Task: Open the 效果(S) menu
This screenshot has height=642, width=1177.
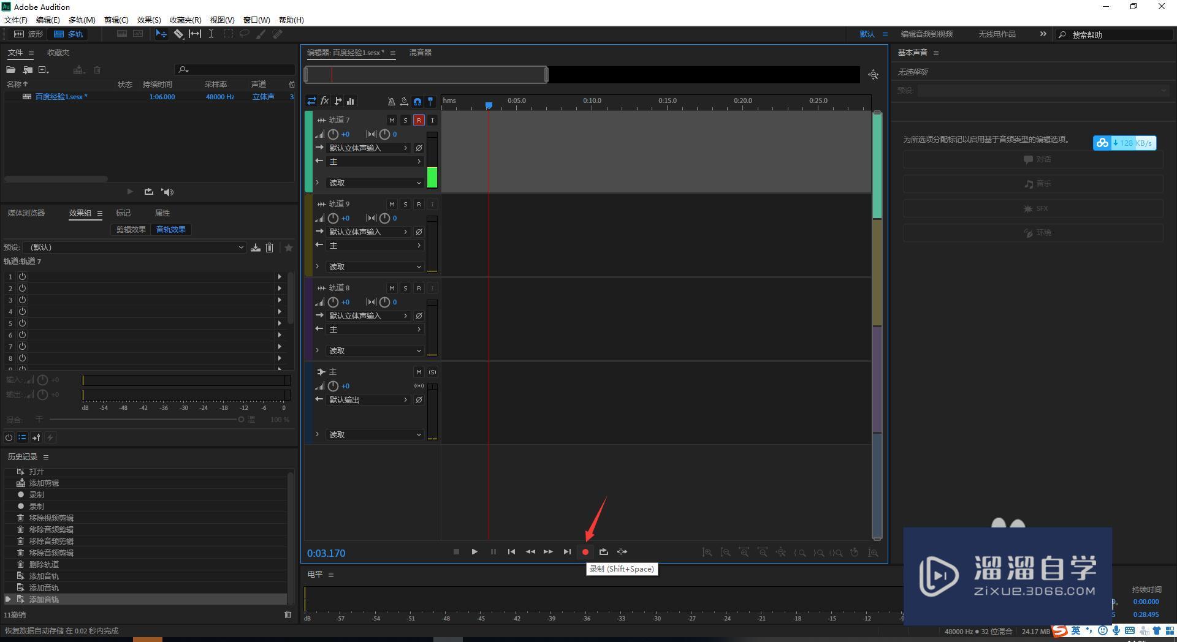Action: (x=149, y=20)
